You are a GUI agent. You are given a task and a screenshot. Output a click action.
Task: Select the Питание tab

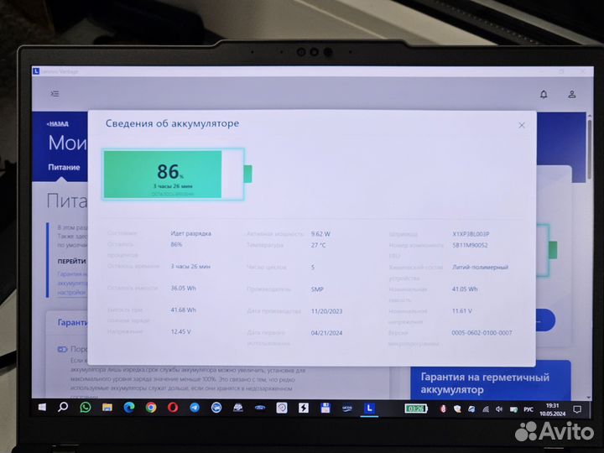point(64,167)
